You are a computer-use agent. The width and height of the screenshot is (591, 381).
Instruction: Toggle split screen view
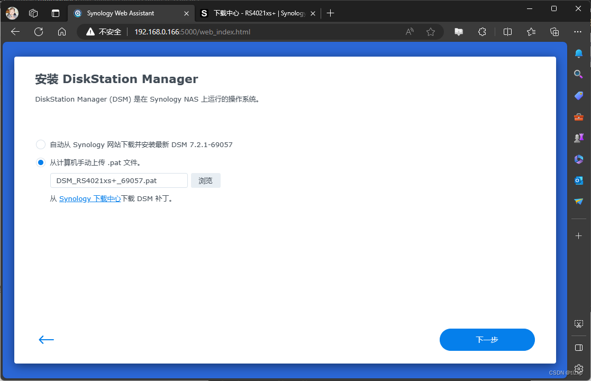[508, 32]
